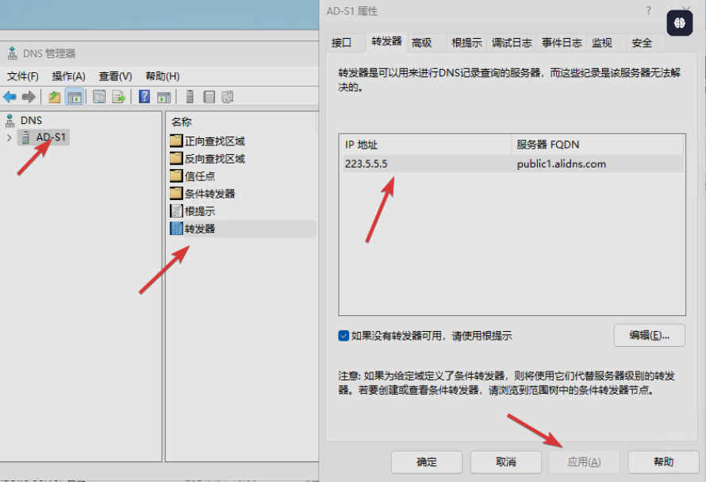Click the brain icon floating button
This screenshot has width=706, height=482.
pos(680,24)
